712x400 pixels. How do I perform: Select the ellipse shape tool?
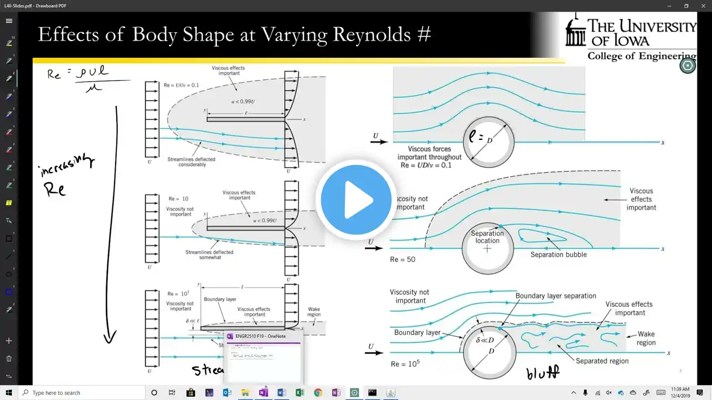tap(9, 274)
